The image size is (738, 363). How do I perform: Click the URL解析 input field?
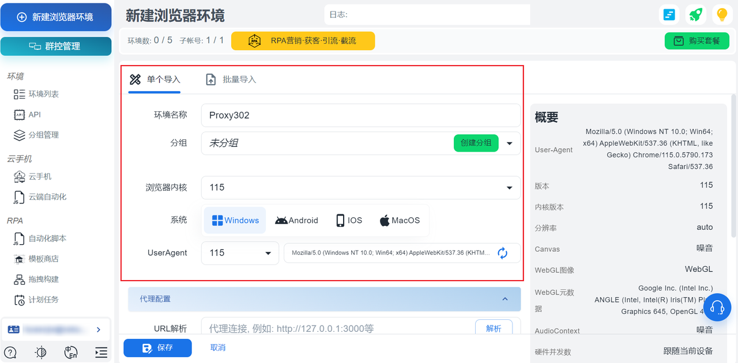337,328
